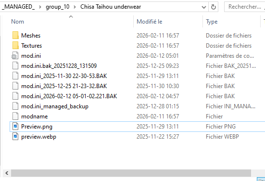Select the mod.ini gear file icon

[x=15, y=56]
